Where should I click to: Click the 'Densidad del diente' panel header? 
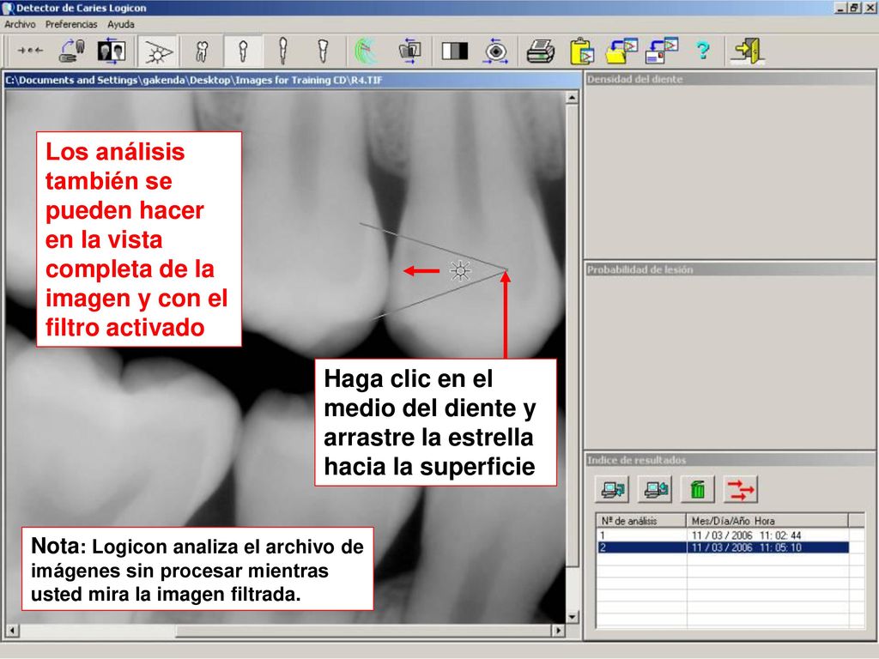pyautogui.click(x=730, y=79)
